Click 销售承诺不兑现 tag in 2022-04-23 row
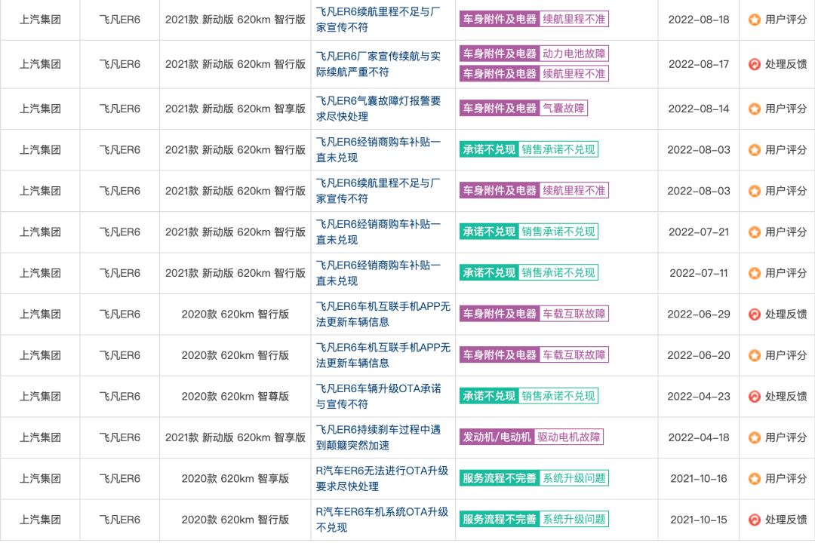This screenshot has width=815, height=543. [558, 396]
